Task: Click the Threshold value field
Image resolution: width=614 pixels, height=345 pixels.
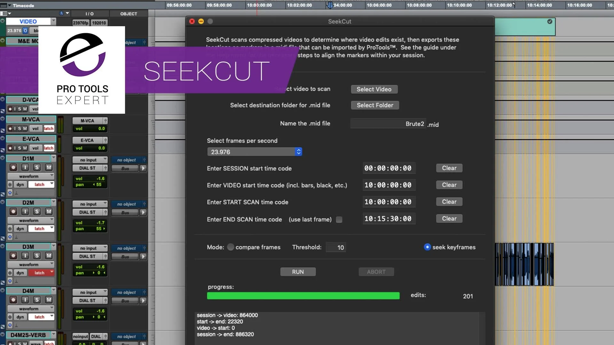Action: [x=336, y=247]
